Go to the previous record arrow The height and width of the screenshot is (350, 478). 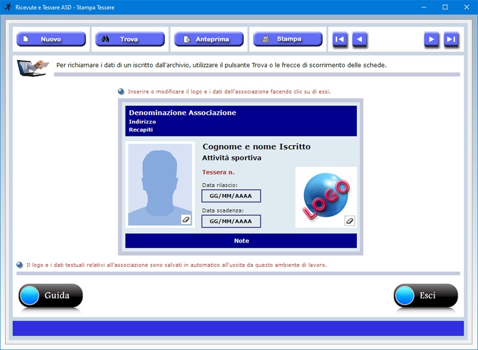pos(360,39)
